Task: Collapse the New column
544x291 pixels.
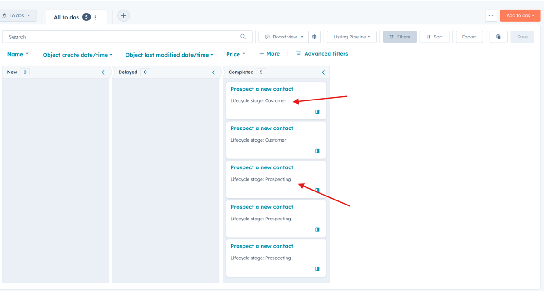Action: coord(103,72)
